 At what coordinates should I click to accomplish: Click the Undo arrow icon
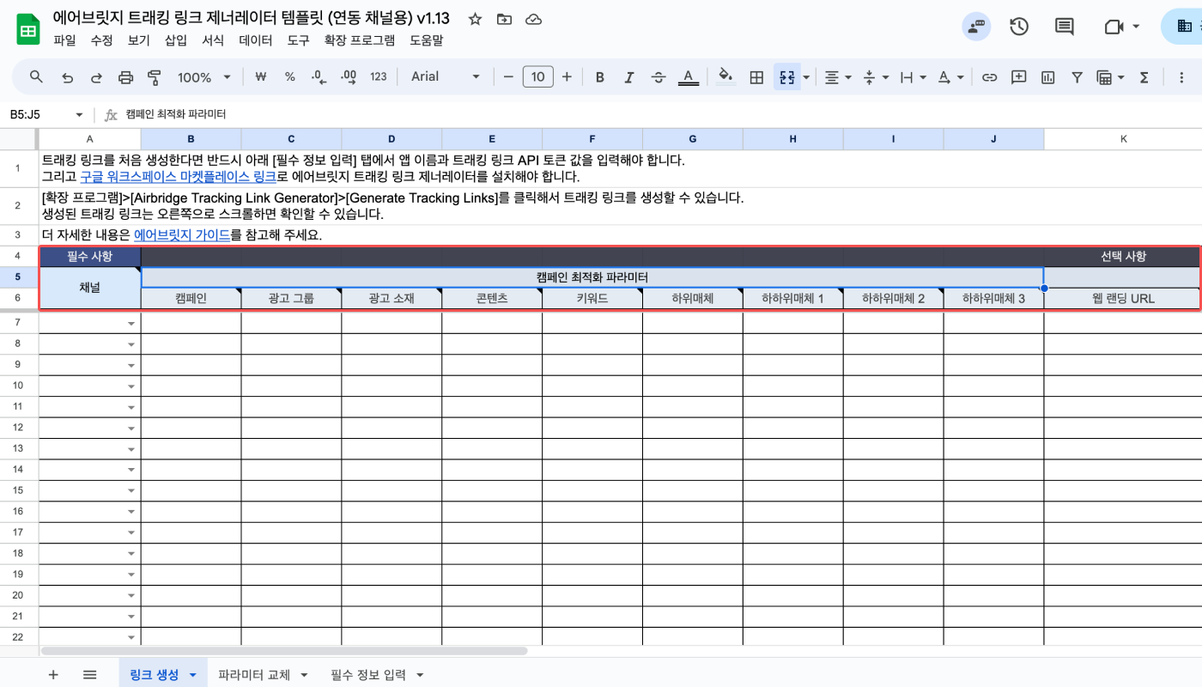click(67, 77)
